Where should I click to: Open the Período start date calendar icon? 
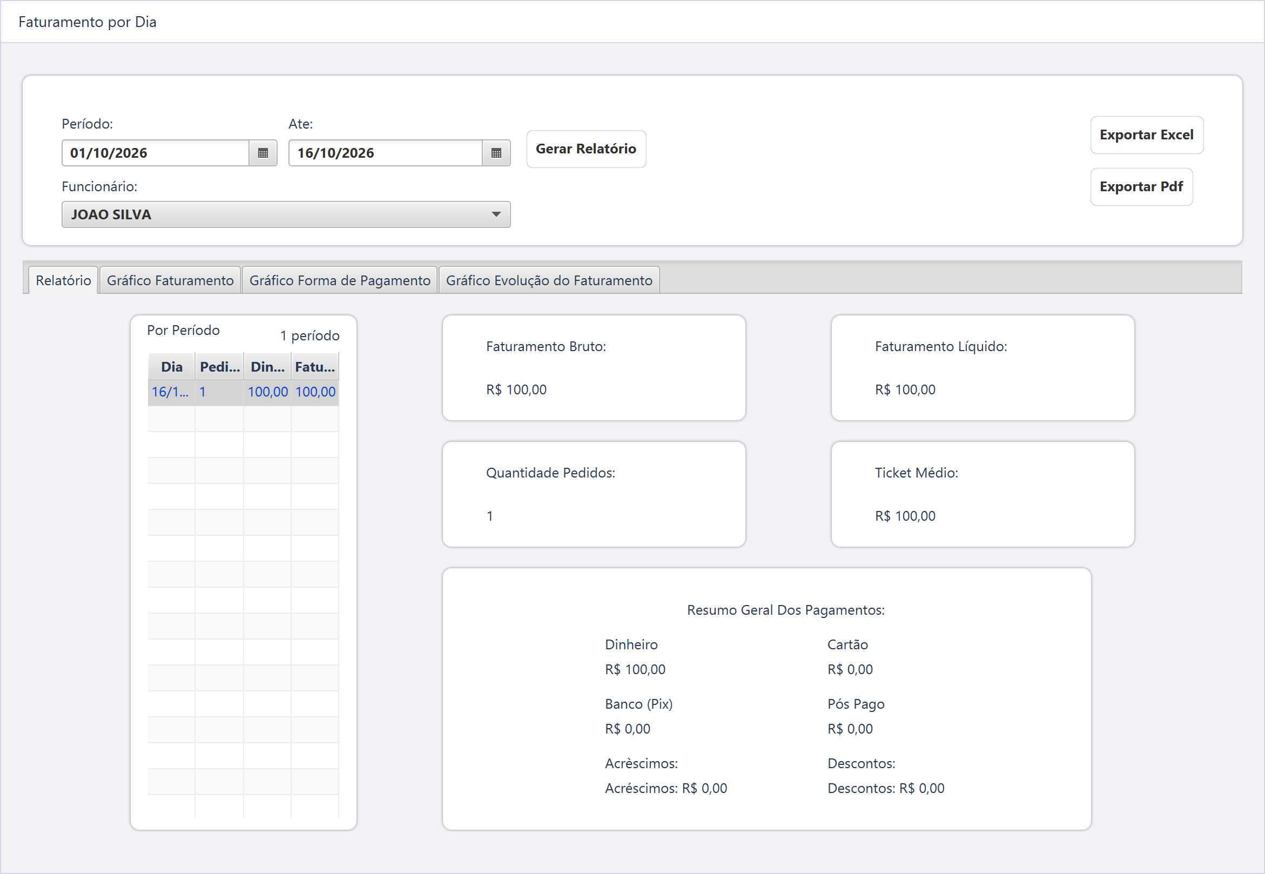click(263, 153)
